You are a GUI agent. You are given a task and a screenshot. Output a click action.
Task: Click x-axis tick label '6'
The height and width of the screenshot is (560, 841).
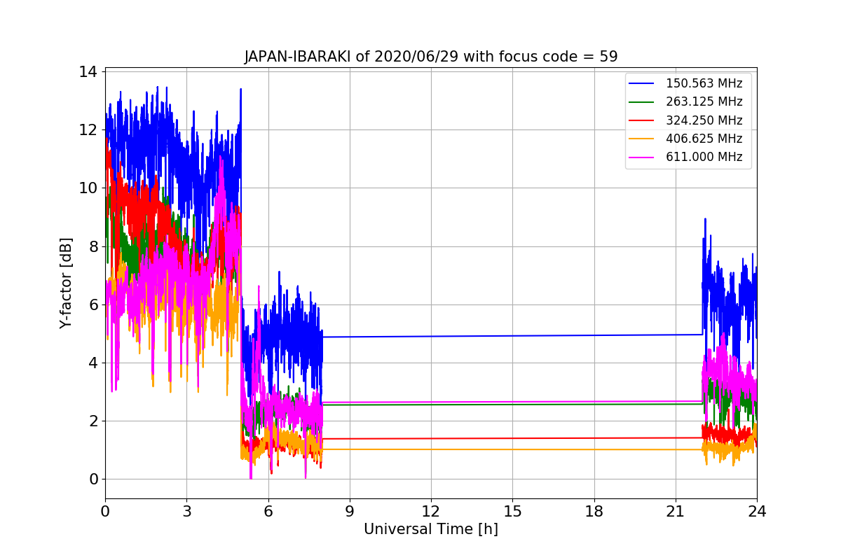point(268,511)
